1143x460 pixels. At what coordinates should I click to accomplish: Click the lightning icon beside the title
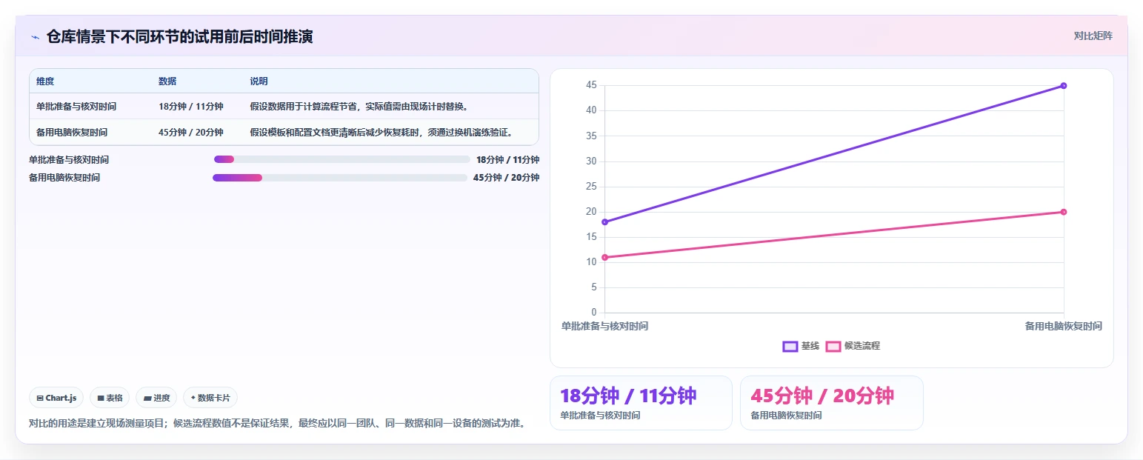[x=36, y=37]
